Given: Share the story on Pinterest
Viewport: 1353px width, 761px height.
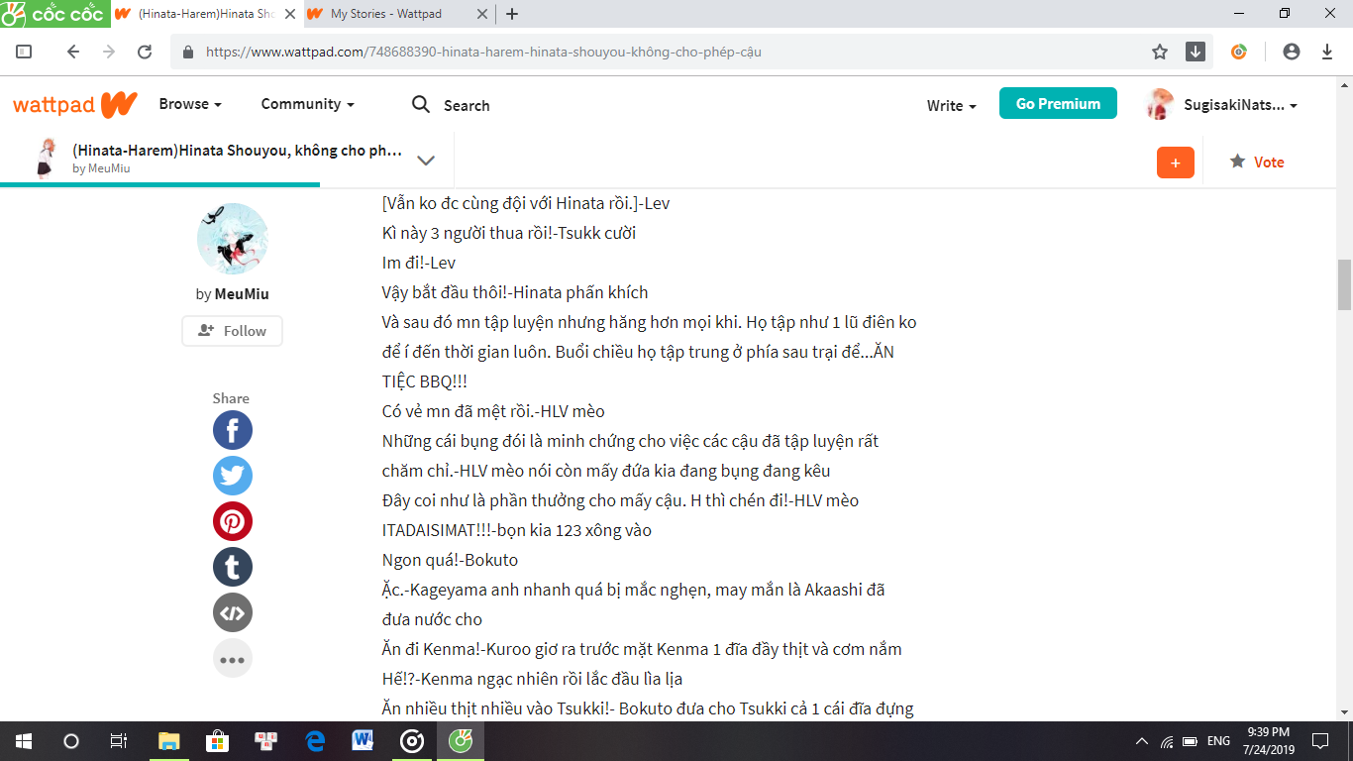Looking at the screenshot, I should (x=233, y=521).
